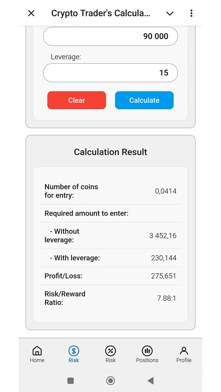
Task: Select the dollar-sign Risk tab icon
Action: (74, 351)
